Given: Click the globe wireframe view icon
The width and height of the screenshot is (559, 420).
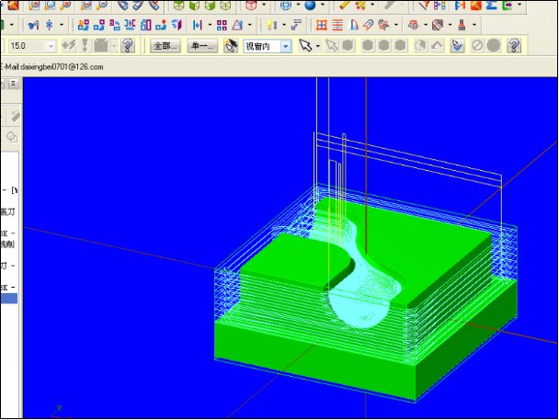Looking at the screenshot, I should point(285,6).
